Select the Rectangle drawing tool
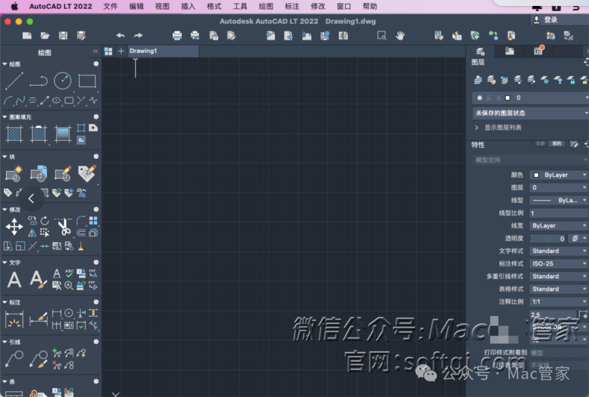This screenshot has width=589, height=397. tap(87, 81)
